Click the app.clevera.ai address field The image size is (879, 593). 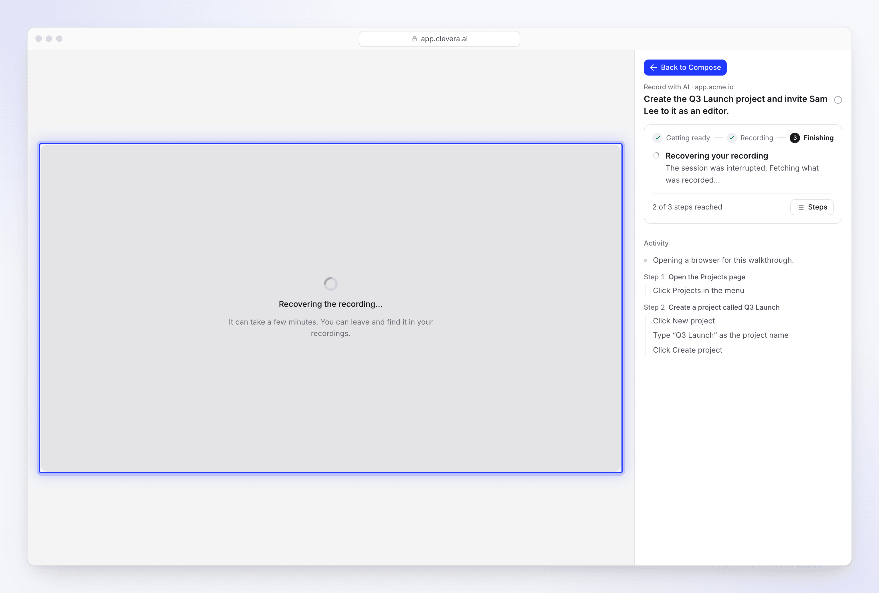click(x=439, y=39)
